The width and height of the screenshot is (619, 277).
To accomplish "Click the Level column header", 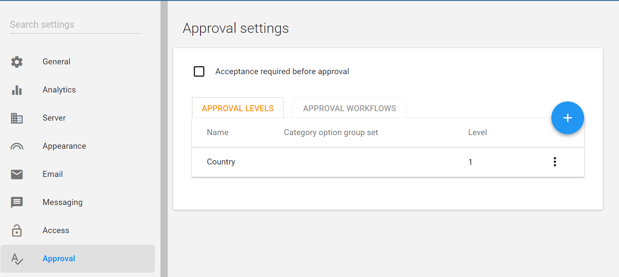I will tap(477, 133).
